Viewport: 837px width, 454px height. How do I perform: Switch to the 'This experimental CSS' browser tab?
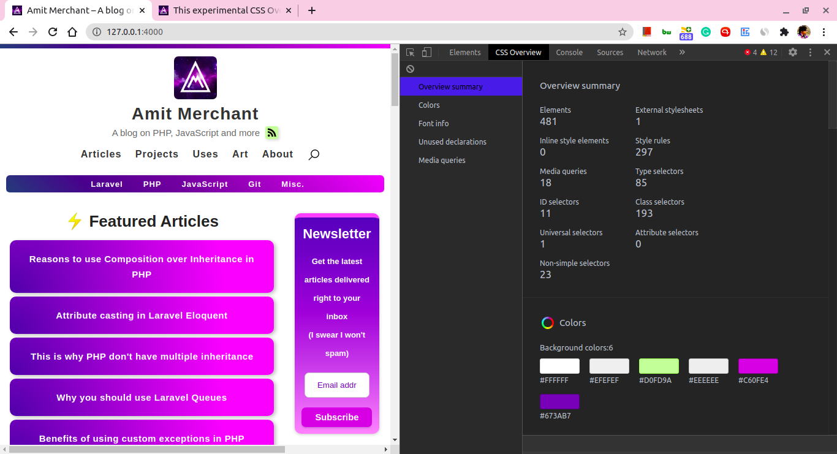[225, 10]
